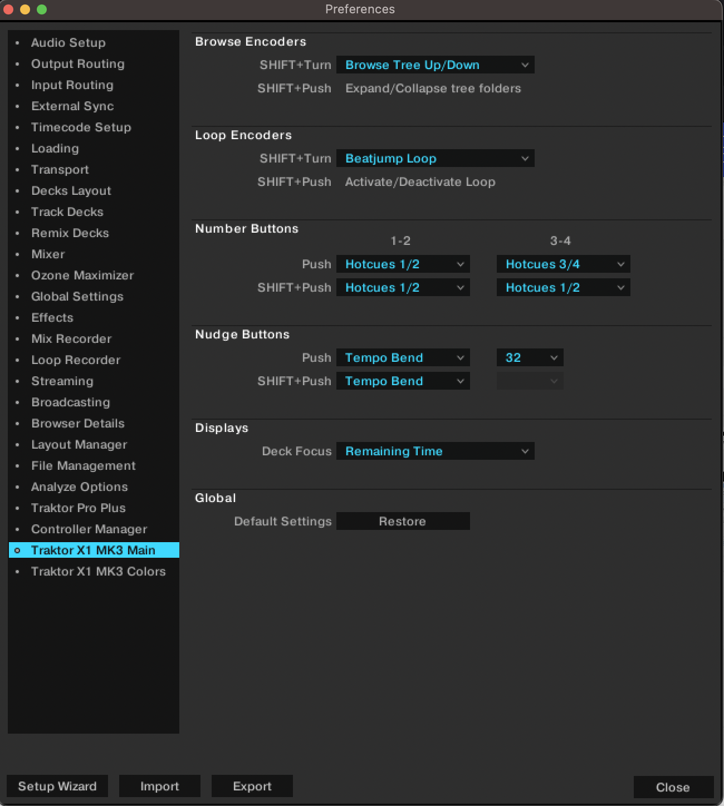Open the Tempo Bend dropdown for Push
The width and height of the screenshot is (724, 806).
click(403, 357)
